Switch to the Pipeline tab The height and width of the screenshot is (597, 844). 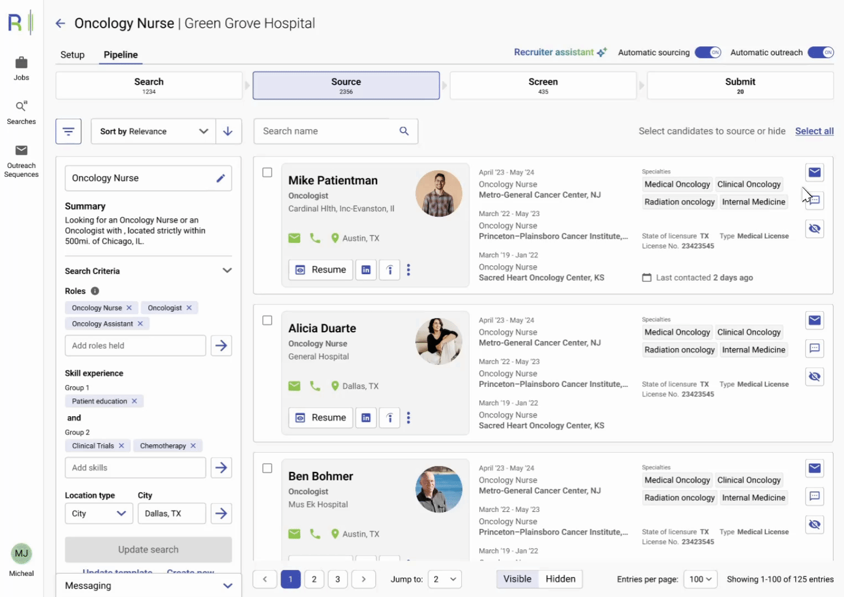[121, 55]
